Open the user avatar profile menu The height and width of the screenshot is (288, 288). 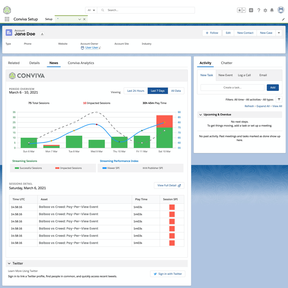tap(281, 10)
